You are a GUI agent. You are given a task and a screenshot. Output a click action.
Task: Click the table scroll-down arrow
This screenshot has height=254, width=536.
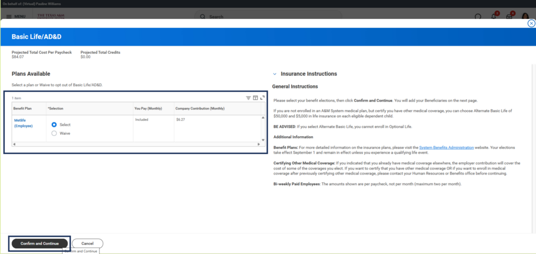(263, 140)
